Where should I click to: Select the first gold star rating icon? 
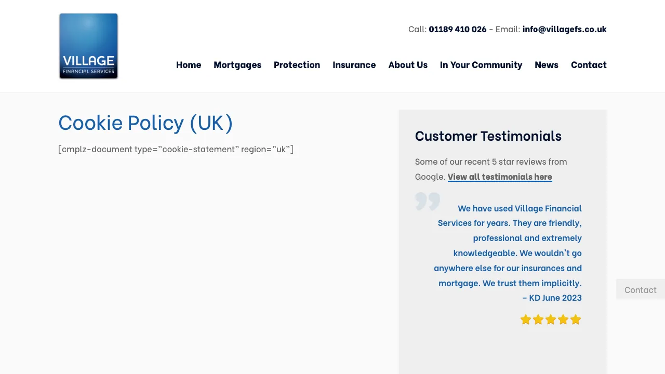[526, 319]
